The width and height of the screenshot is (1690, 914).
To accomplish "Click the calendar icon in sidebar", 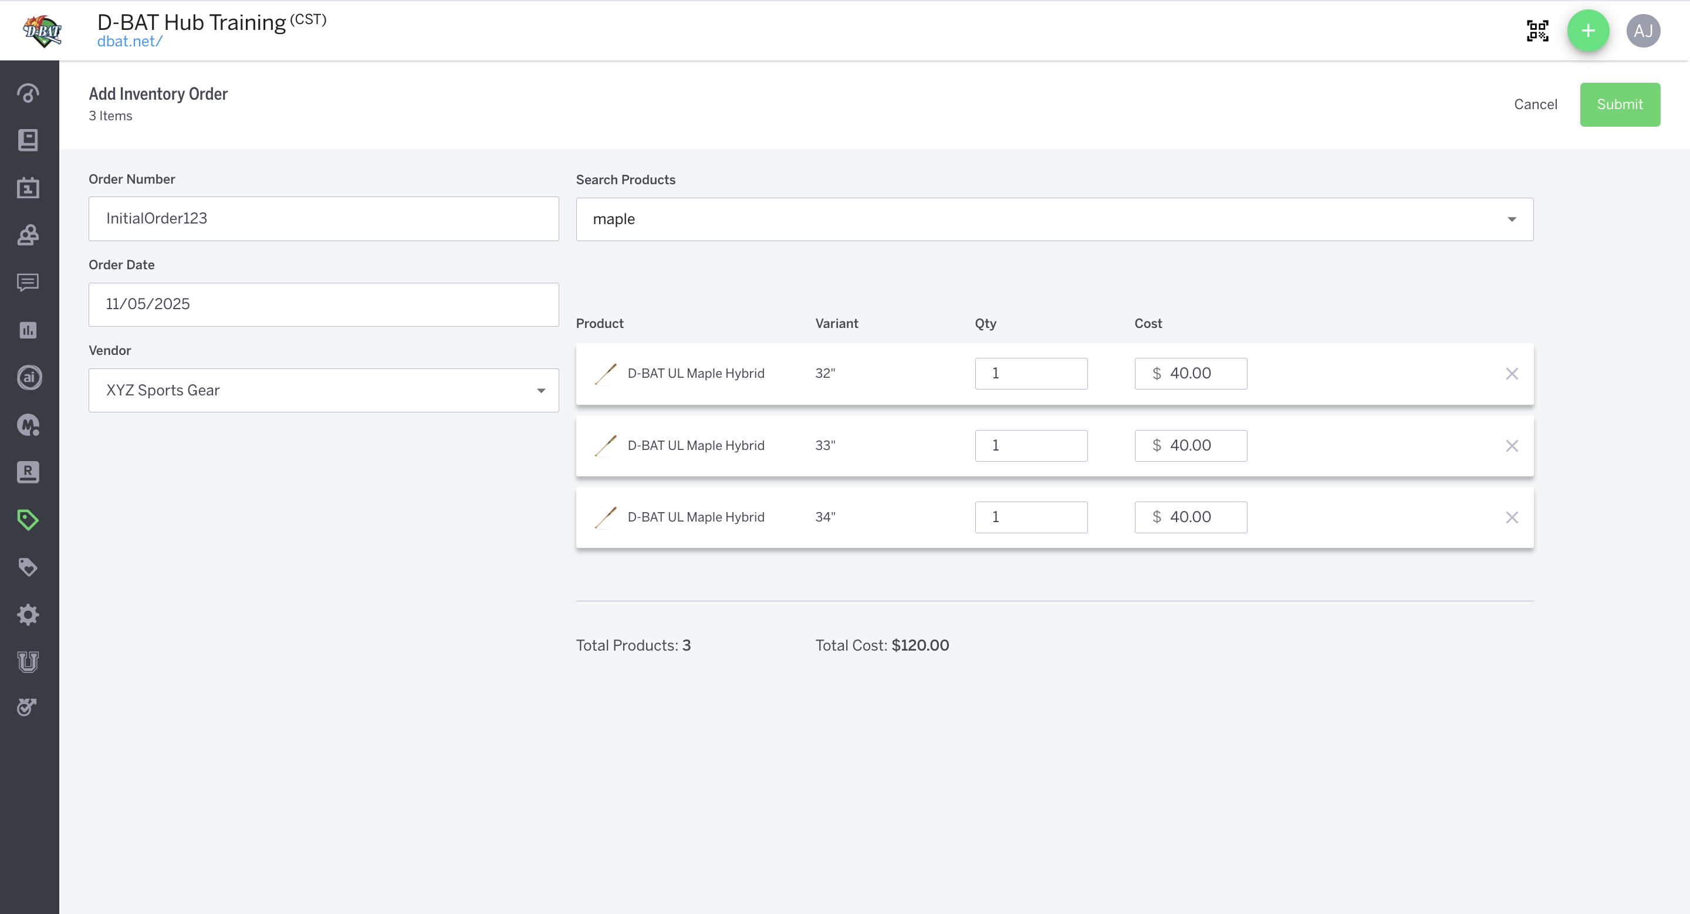I will tap(28, 188).
